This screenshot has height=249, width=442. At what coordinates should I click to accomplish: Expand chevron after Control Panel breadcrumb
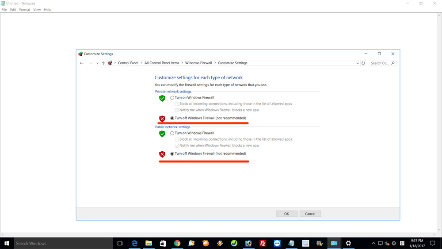141,63
